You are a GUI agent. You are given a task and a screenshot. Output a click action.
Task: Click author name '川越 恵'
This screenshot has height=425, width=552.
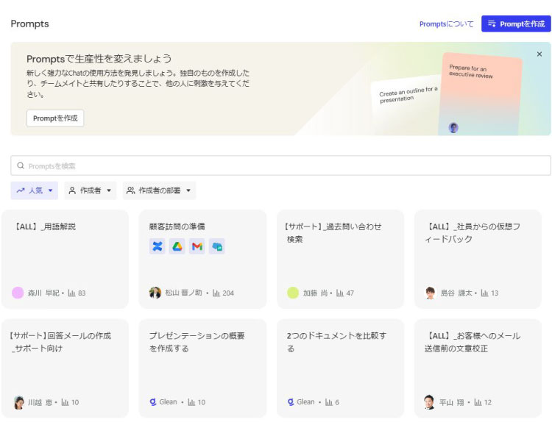click(x=40, y=402)
